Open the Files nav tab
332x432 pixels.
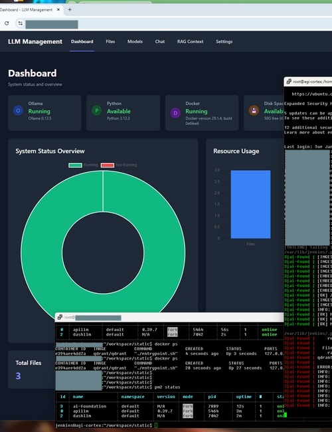tap(110, 42)
